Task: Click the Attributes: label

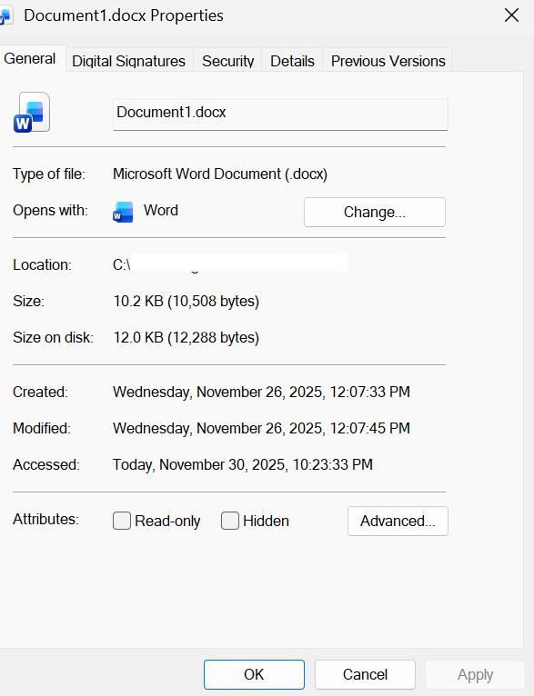Action: click(45, 520)
